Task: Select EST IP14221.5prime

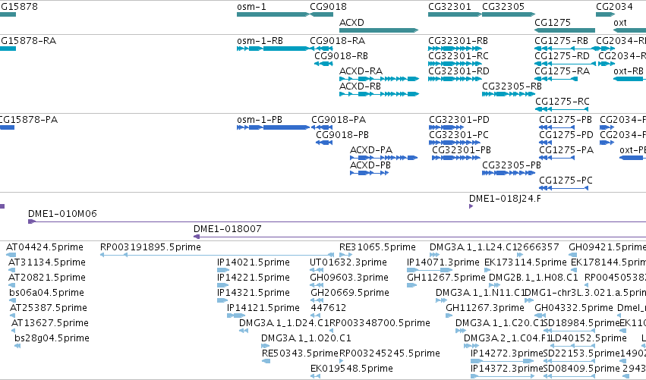Action: tap(223, 285)
